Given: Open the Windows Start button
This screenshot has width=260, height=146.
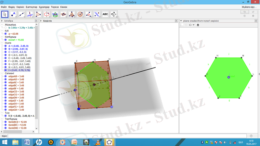Looking at the screenshot, I should (x=5, y=142).
